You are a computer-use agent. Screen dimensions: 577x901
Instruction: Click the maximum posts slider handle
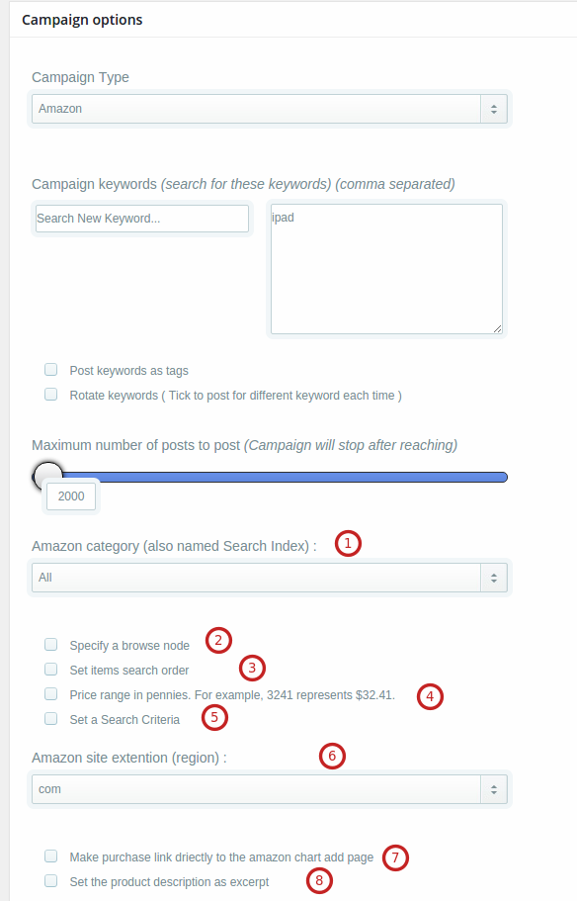pos(48,476)
